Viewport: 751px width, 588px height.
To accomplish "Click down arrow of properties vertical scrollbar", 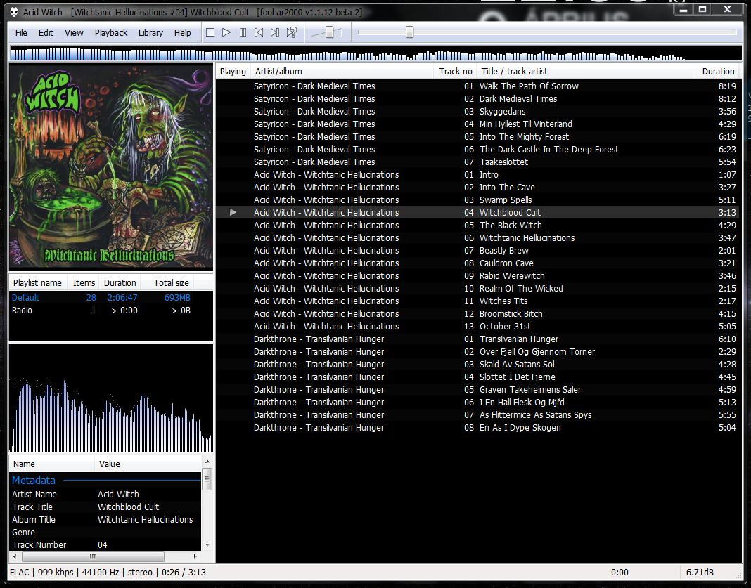I will tap(207, 544).
